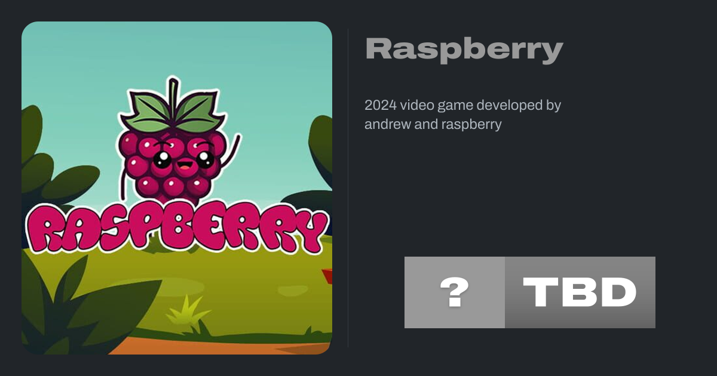The height and width of the screenshot is (376, 717).
Task: Click the raspberry's green stem
Action: tap(173, 91)
